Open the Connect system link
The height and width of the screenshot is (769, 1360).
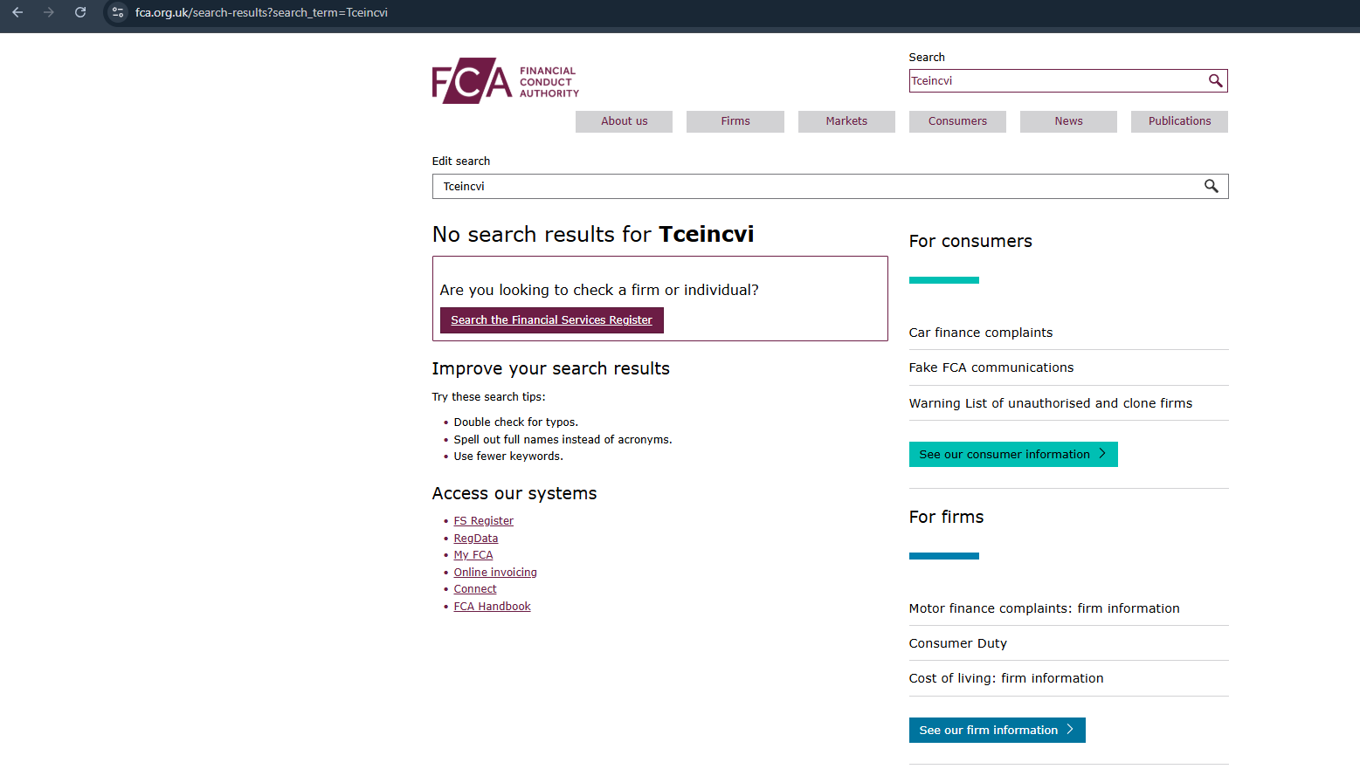[475, 589]
